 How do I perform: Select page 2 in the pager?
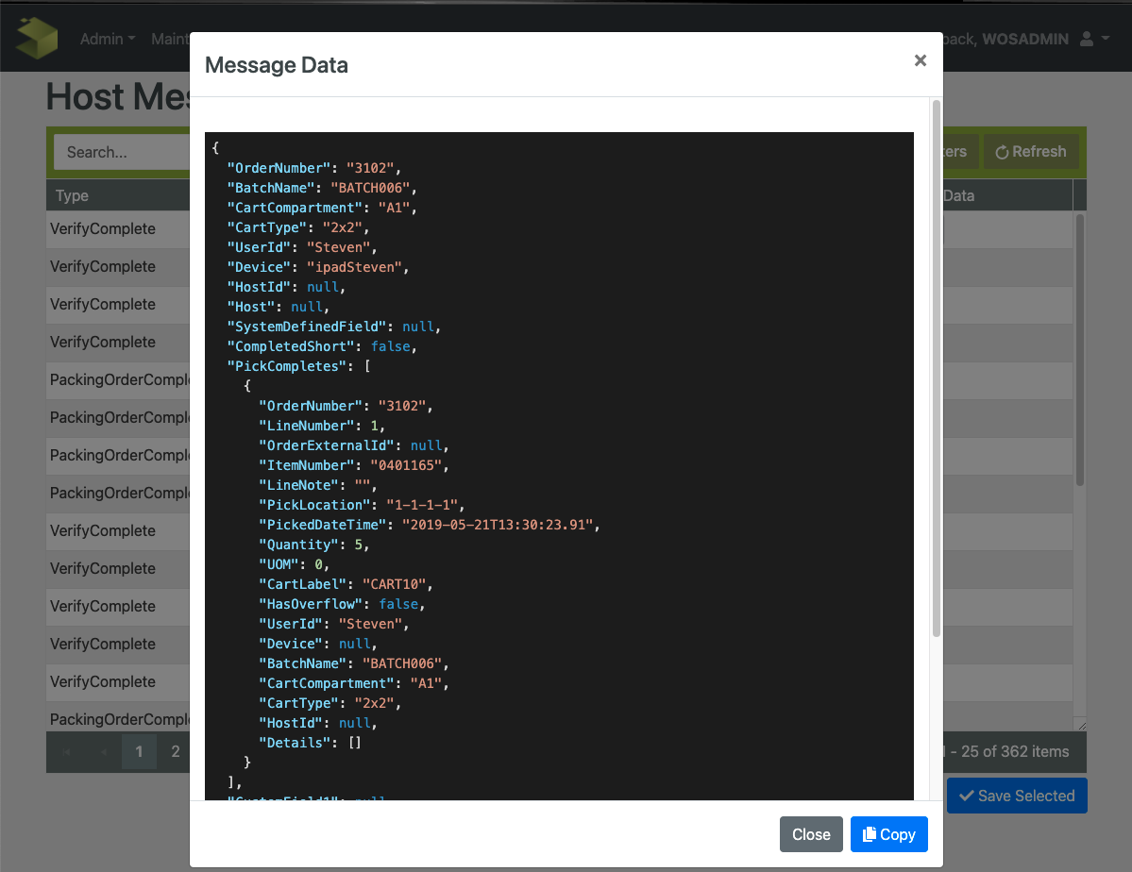(175, 752)
